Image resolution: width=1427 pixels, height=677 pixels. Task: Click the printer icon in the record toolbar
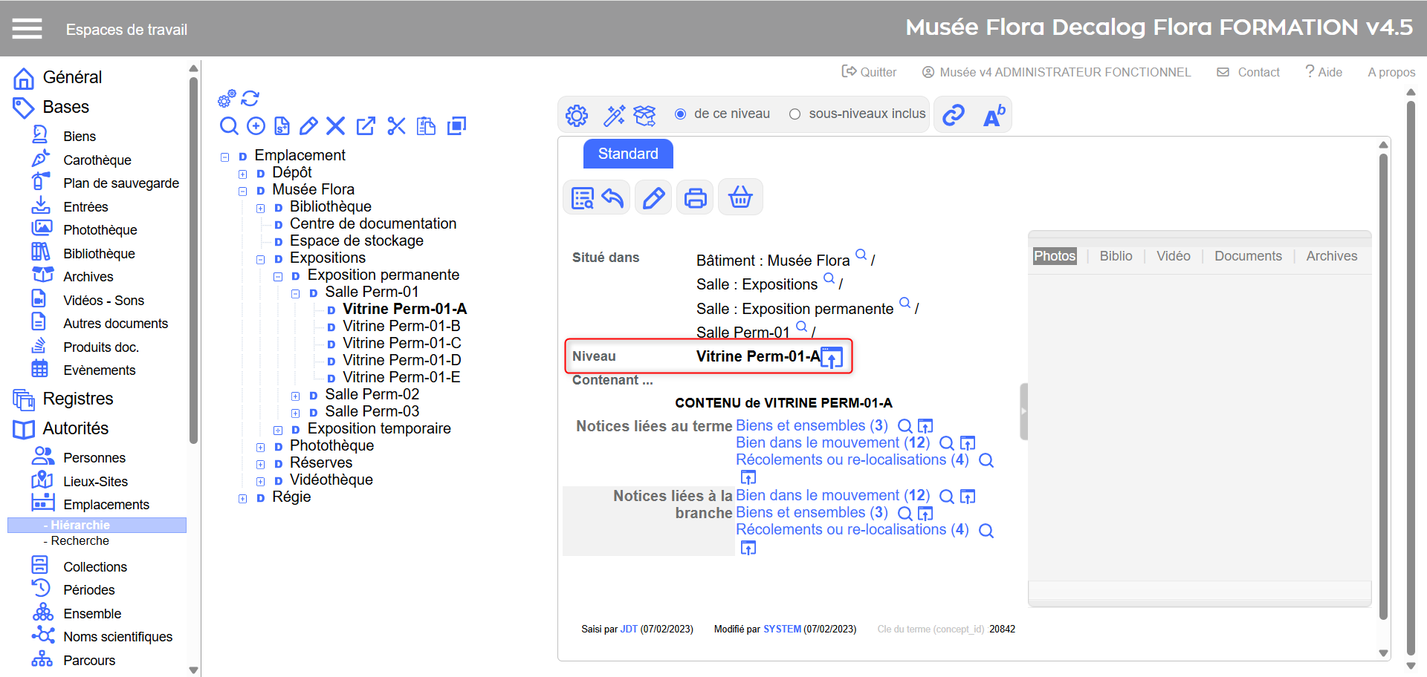point(695,198)
